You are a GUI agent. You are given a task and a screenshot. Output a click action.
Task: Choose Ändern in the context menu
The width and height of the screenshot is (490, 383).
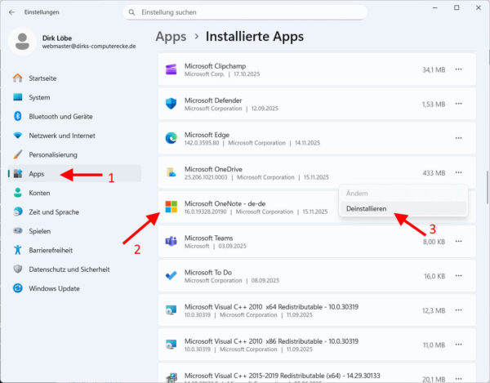tap(403, 193)
